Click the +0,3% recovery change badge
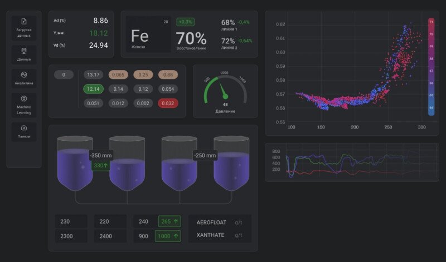This screenshot has height=262, width=446. click(x=185, y=22)
